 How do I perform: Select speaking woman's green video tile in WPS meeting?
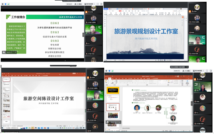click(197, 40)
